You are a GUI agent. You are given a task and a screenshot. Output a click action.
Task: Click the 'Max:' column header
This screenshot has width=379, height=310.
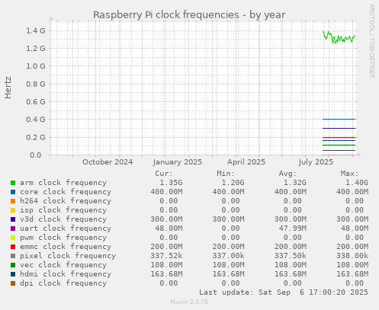[349, 174]
